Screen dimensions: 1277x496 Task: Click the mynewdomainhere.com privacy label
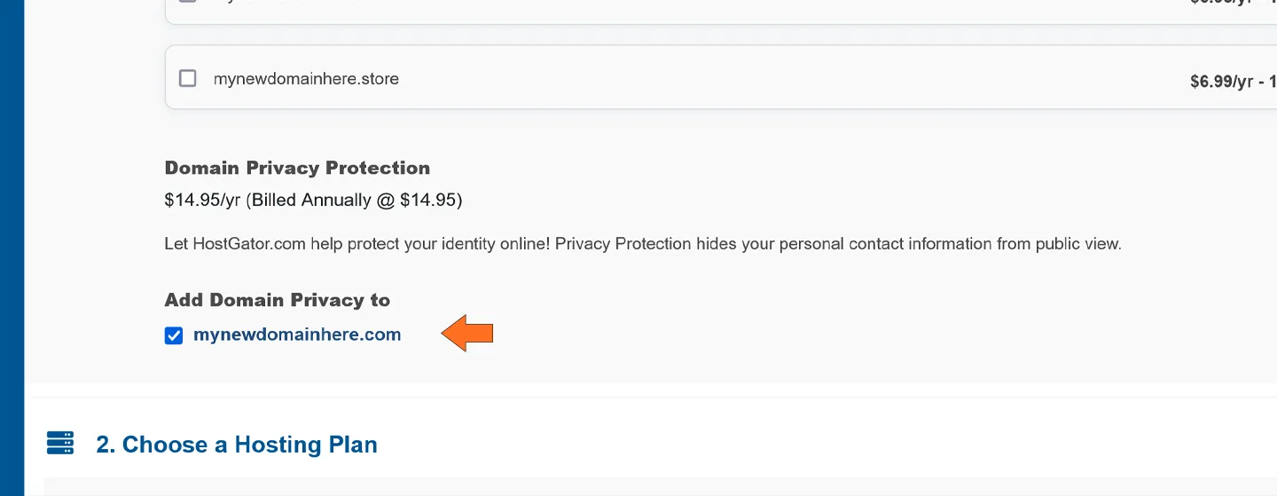pyautogui.click(x=297, y=335)
